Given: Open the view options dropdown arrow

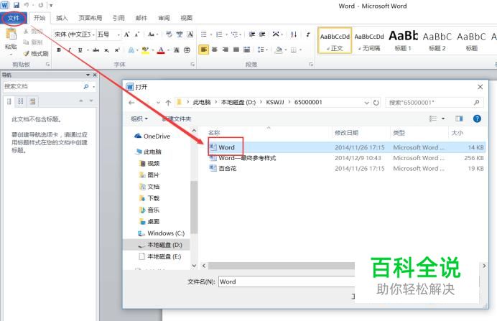Looking at the screenshot, I should tap(443, 118).
